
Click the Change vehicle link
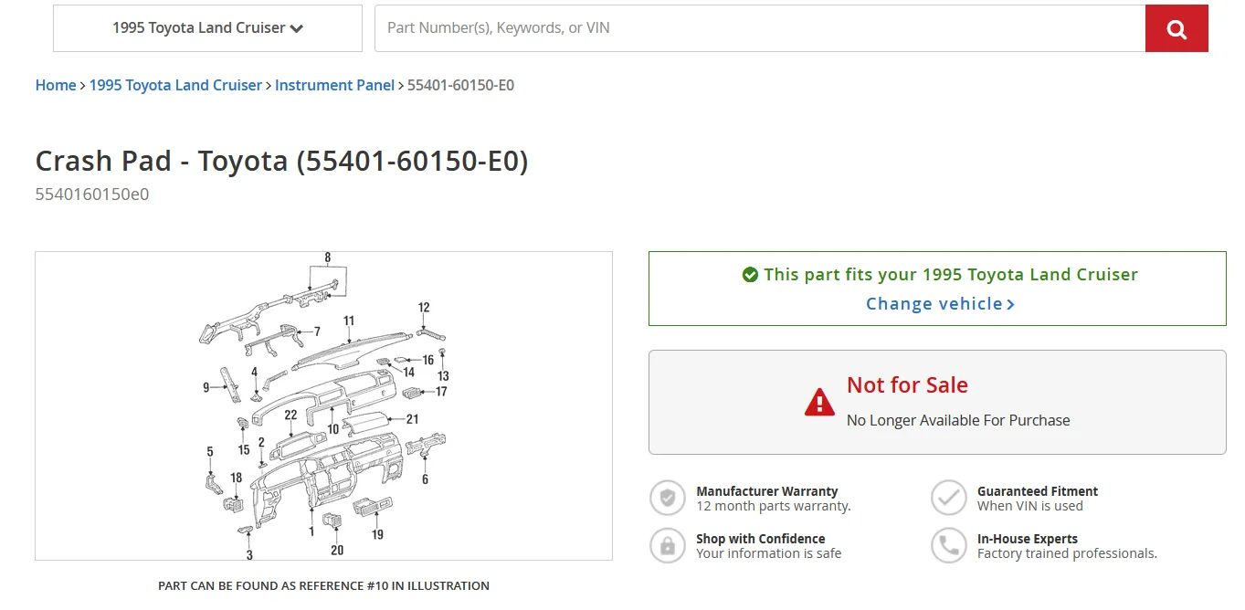[939, 304]
